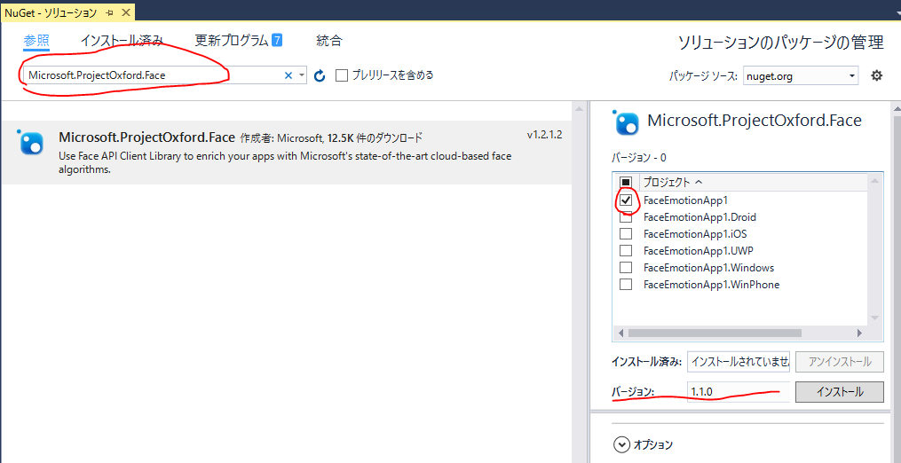Click the package icon in the search results
Screen dimensions: 901x463
[31, 143]
